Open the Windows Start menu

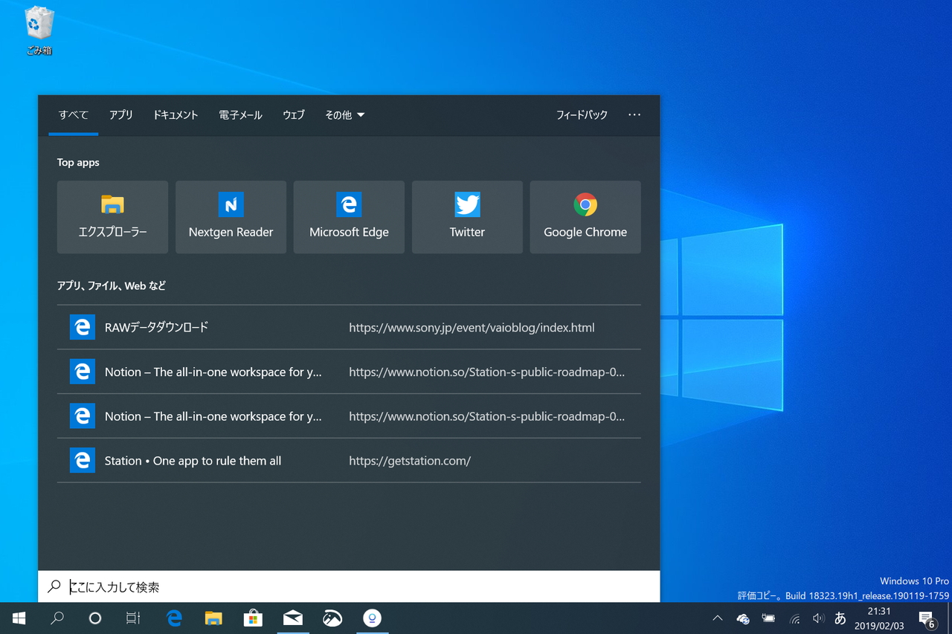point(19,618)
